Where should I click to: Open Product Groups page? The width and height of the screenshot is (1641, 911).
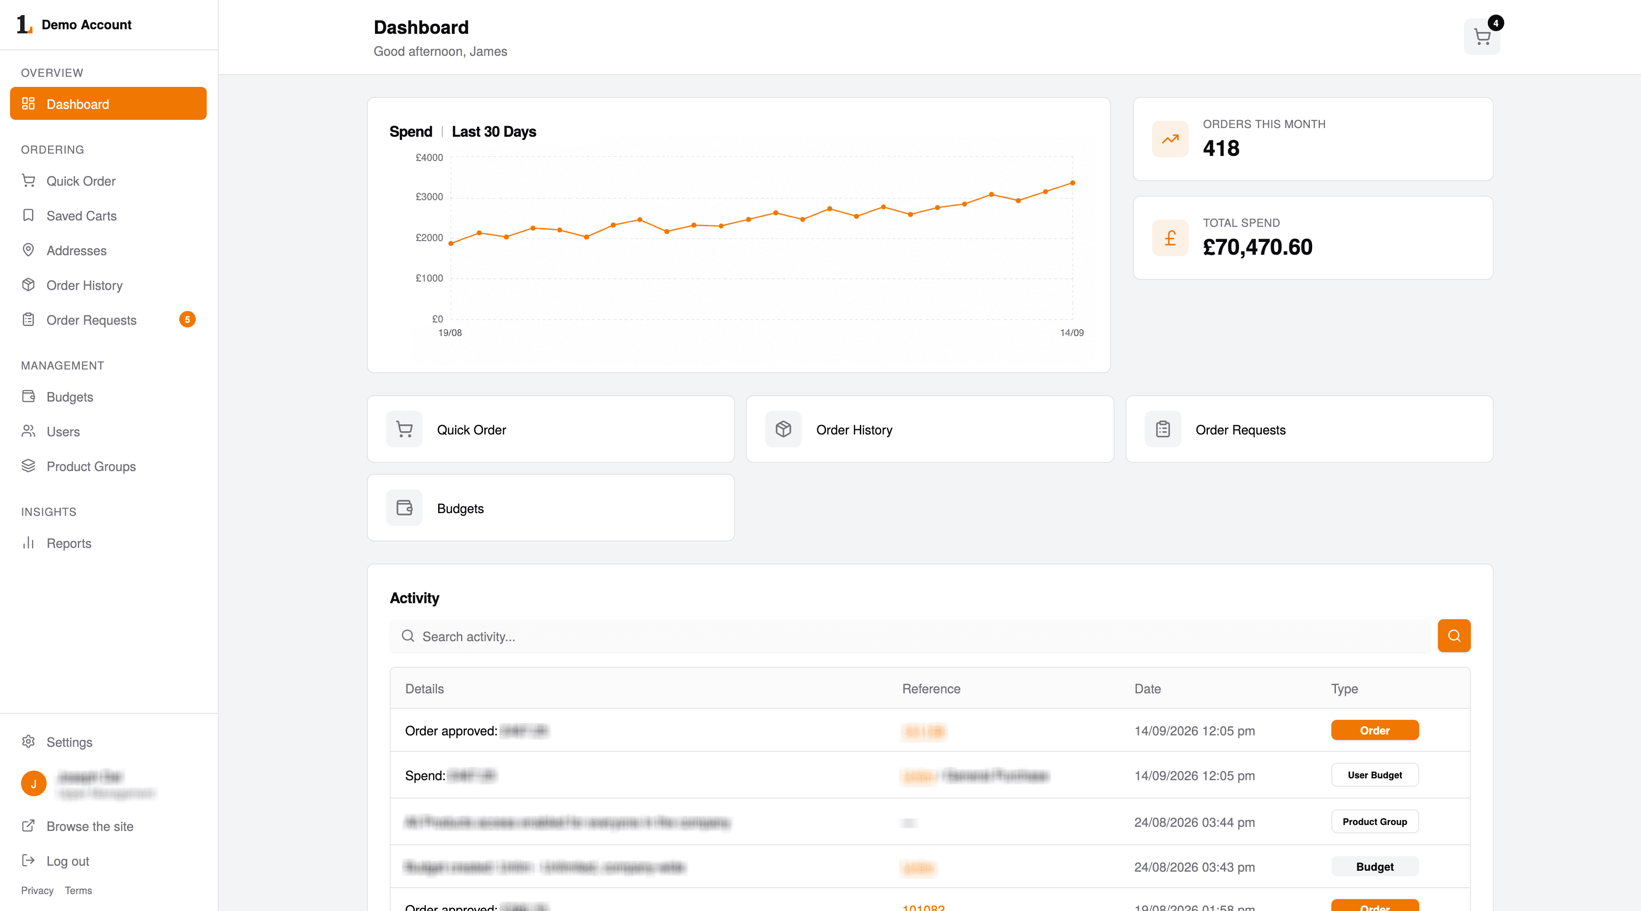coord(91,466)
